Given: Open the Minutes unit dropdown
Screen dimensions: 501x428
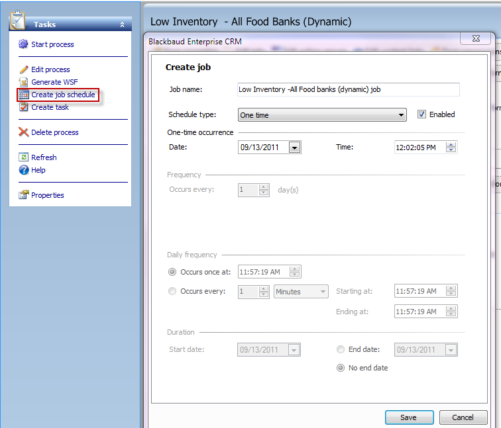Looking at the screenshot, I should [x=301, y=292].
